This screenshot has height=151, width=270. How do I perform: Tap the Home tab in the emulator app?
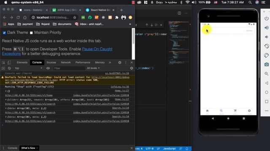point(207,112)
